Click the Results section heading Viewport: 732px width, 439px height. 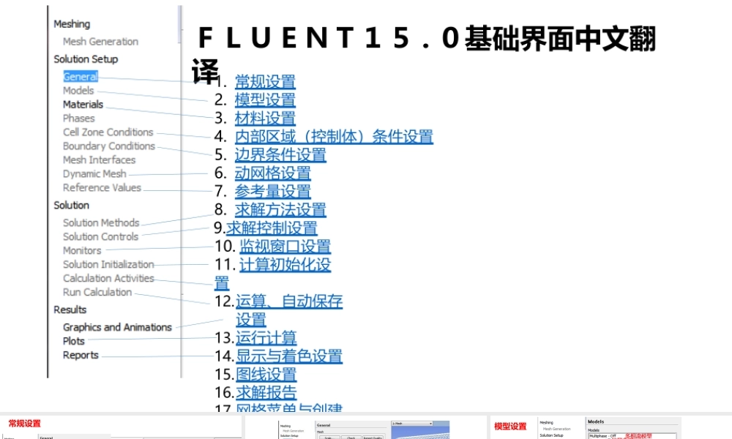click(x=70, y=309)
